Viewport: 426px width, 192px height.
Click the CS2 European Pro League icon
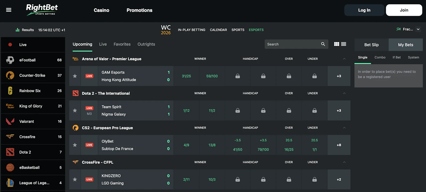coord(76,128)
